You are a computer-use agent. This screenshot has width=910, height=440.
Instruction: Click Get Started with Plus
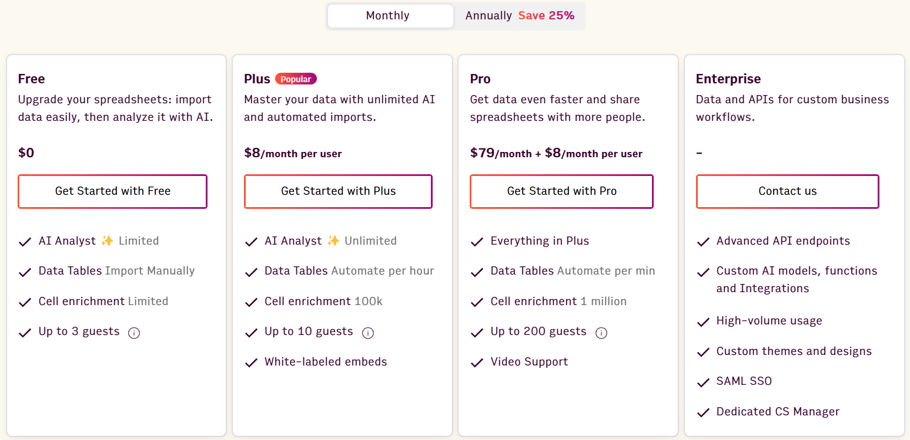coord(338,191)
